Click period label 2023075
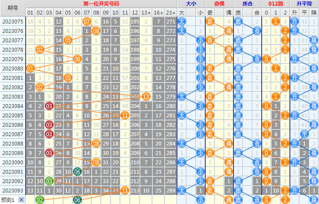Image resolution: width=319 pixels, height=204 pixels. tap(13, 22)
